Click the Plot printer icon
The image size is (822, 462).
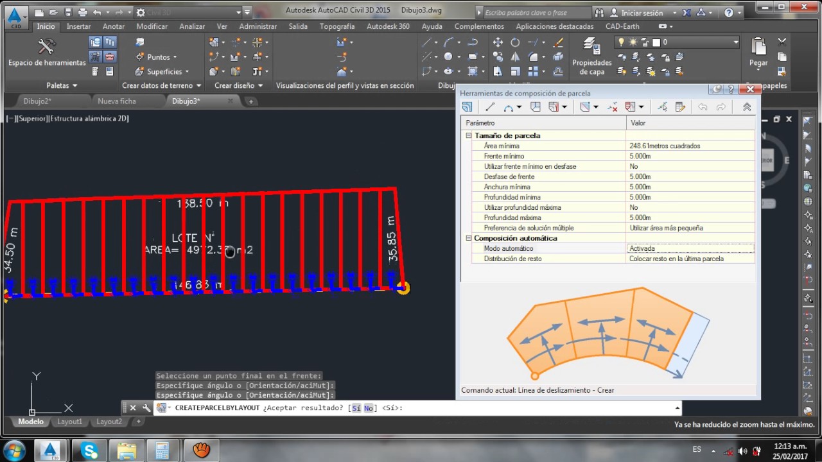click(82, 12)
